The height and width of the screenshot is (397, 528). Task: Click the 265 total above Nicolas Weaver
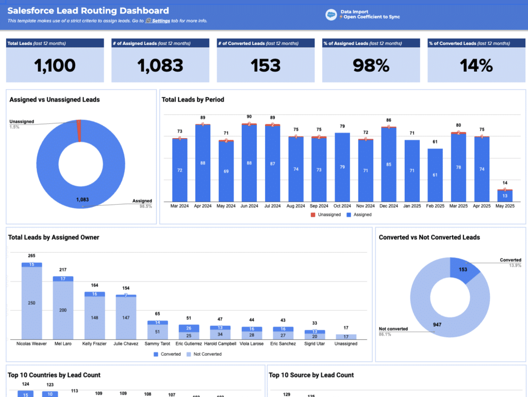click(31, 256)
